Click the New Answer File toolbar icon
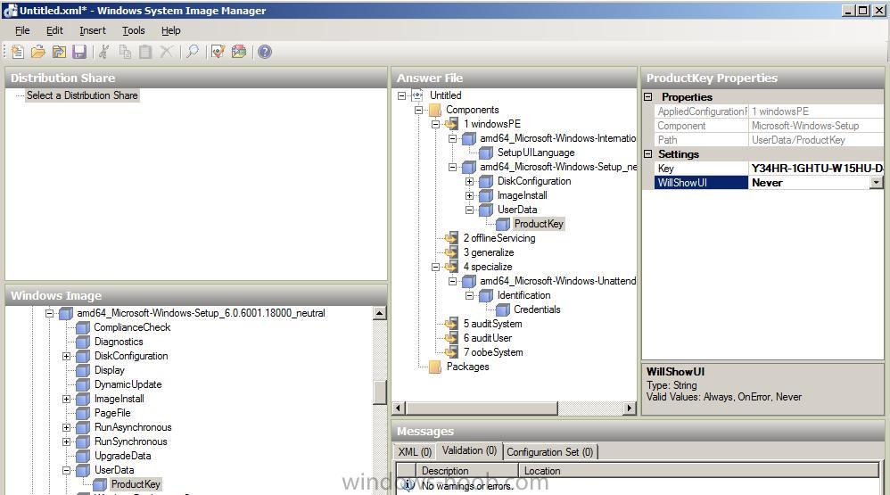The image size is (890, 495). coord(18,53)
